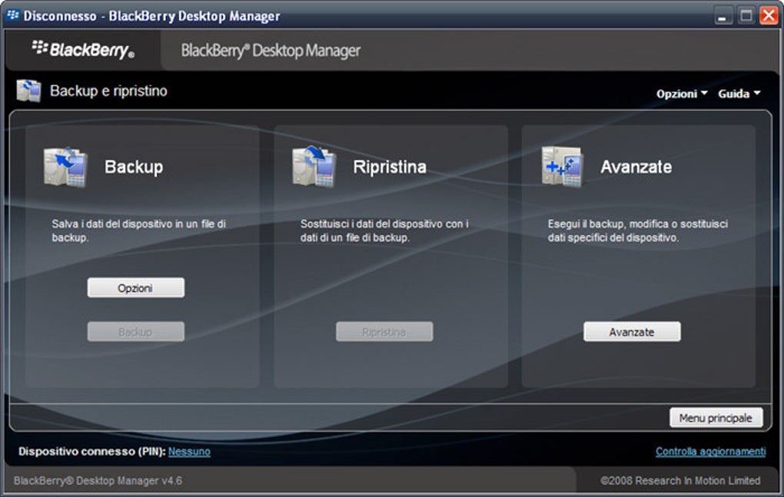This screenshot has height=497, width=784.
Task: Minimize the Desktop Manager window
Action: pos(722,15)
